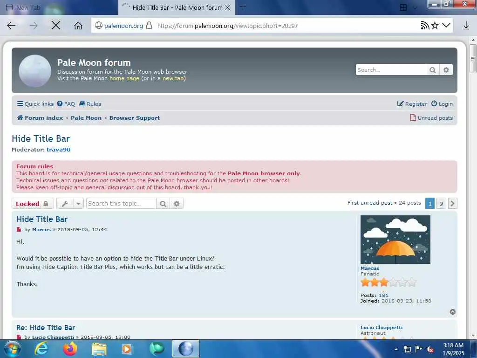Open Unread posts link
This screenshot has width=477, height=358.
click(x=431, y=118)
